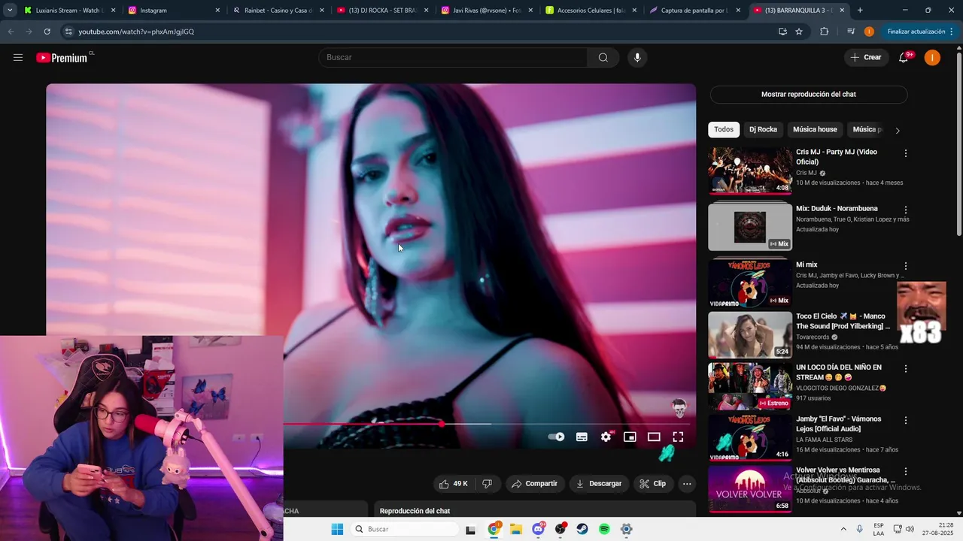Click the Crear button

click(865, 58)
